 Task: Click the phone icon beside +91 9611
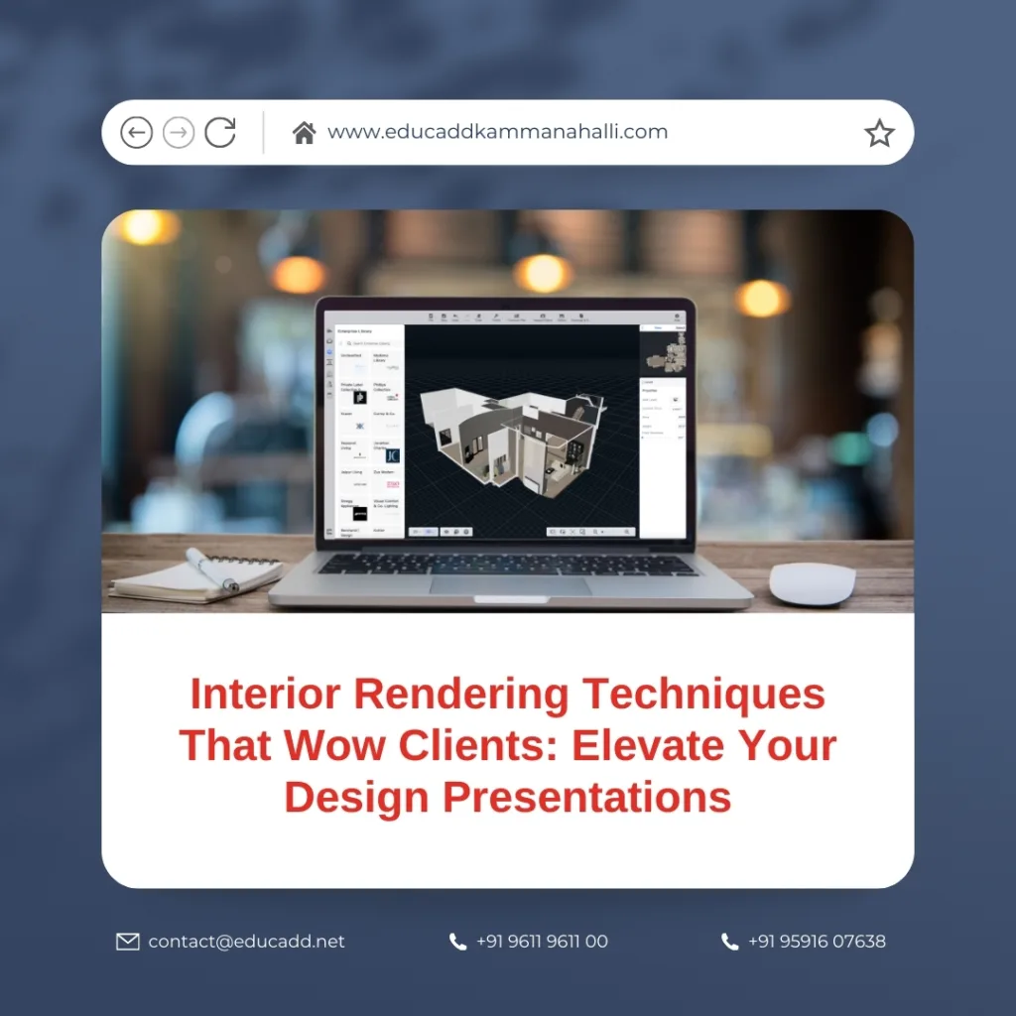[457, 942]
